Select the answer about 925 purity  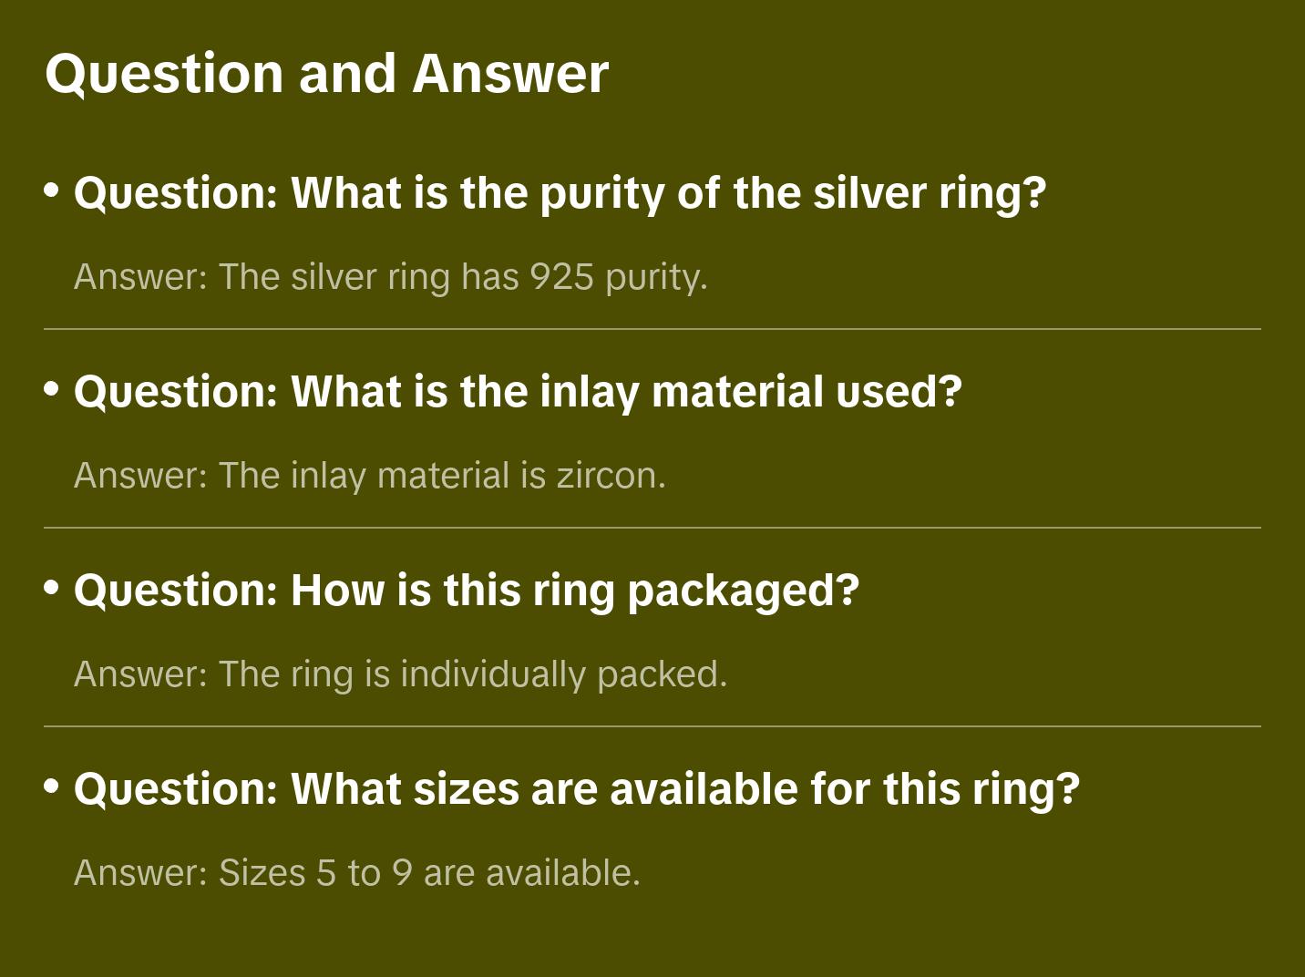[x=390, y=277]
